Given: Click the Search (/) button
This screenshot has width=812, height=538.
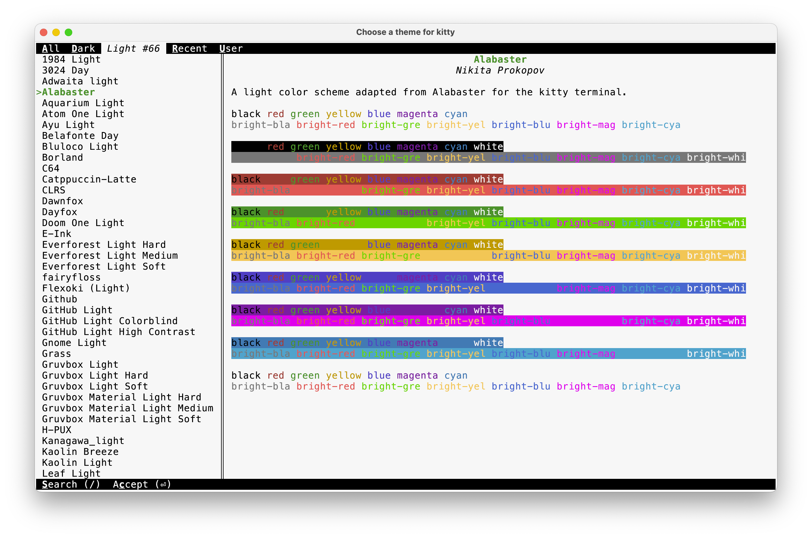Looking at the screenshot, I should (71, 484).
